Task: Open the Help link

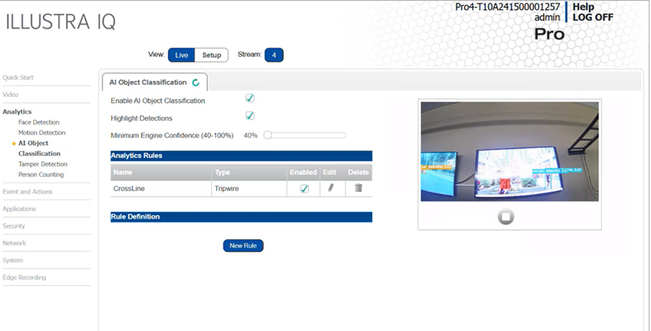Action: coord(583,7)
